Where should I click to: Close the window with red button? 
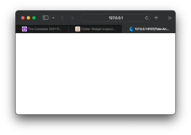pos(23,18)
